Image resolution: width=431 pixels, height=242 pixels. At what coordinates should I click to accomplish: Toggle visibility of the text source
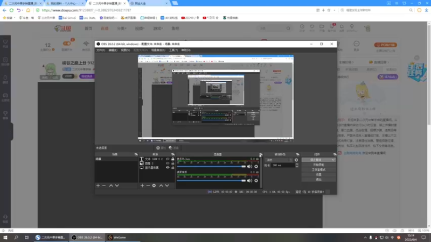(x=168, y=159)
